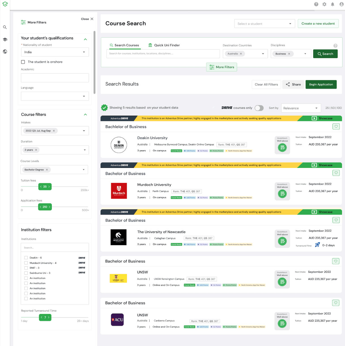This screenshot has width=345, height=346.
Task: Remove the Australia destination chip
Action: [241, 54]
